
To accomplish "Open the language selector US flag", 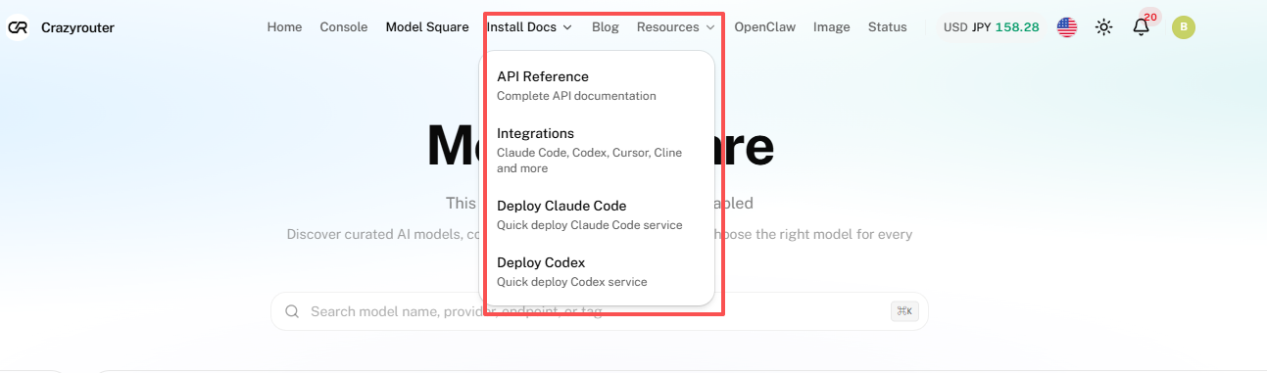I will click(x=1067, y=27).
